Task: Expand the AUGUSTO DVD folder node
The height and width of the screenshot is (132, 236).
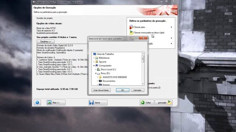Action: [97, 77]
